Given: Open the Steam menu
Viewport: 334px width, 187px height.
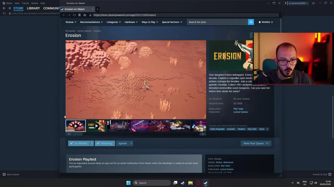Looking at the screenshot, I should click(9, 3).
